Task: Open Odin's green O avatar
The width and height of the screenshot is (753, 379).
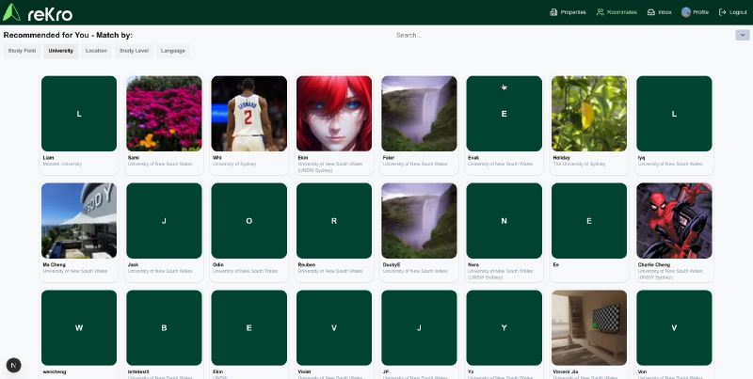Action: point(249,221)
